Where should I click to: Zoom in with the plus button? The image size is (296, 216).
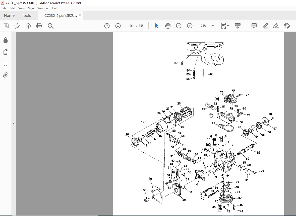click(x=190, y=26)
